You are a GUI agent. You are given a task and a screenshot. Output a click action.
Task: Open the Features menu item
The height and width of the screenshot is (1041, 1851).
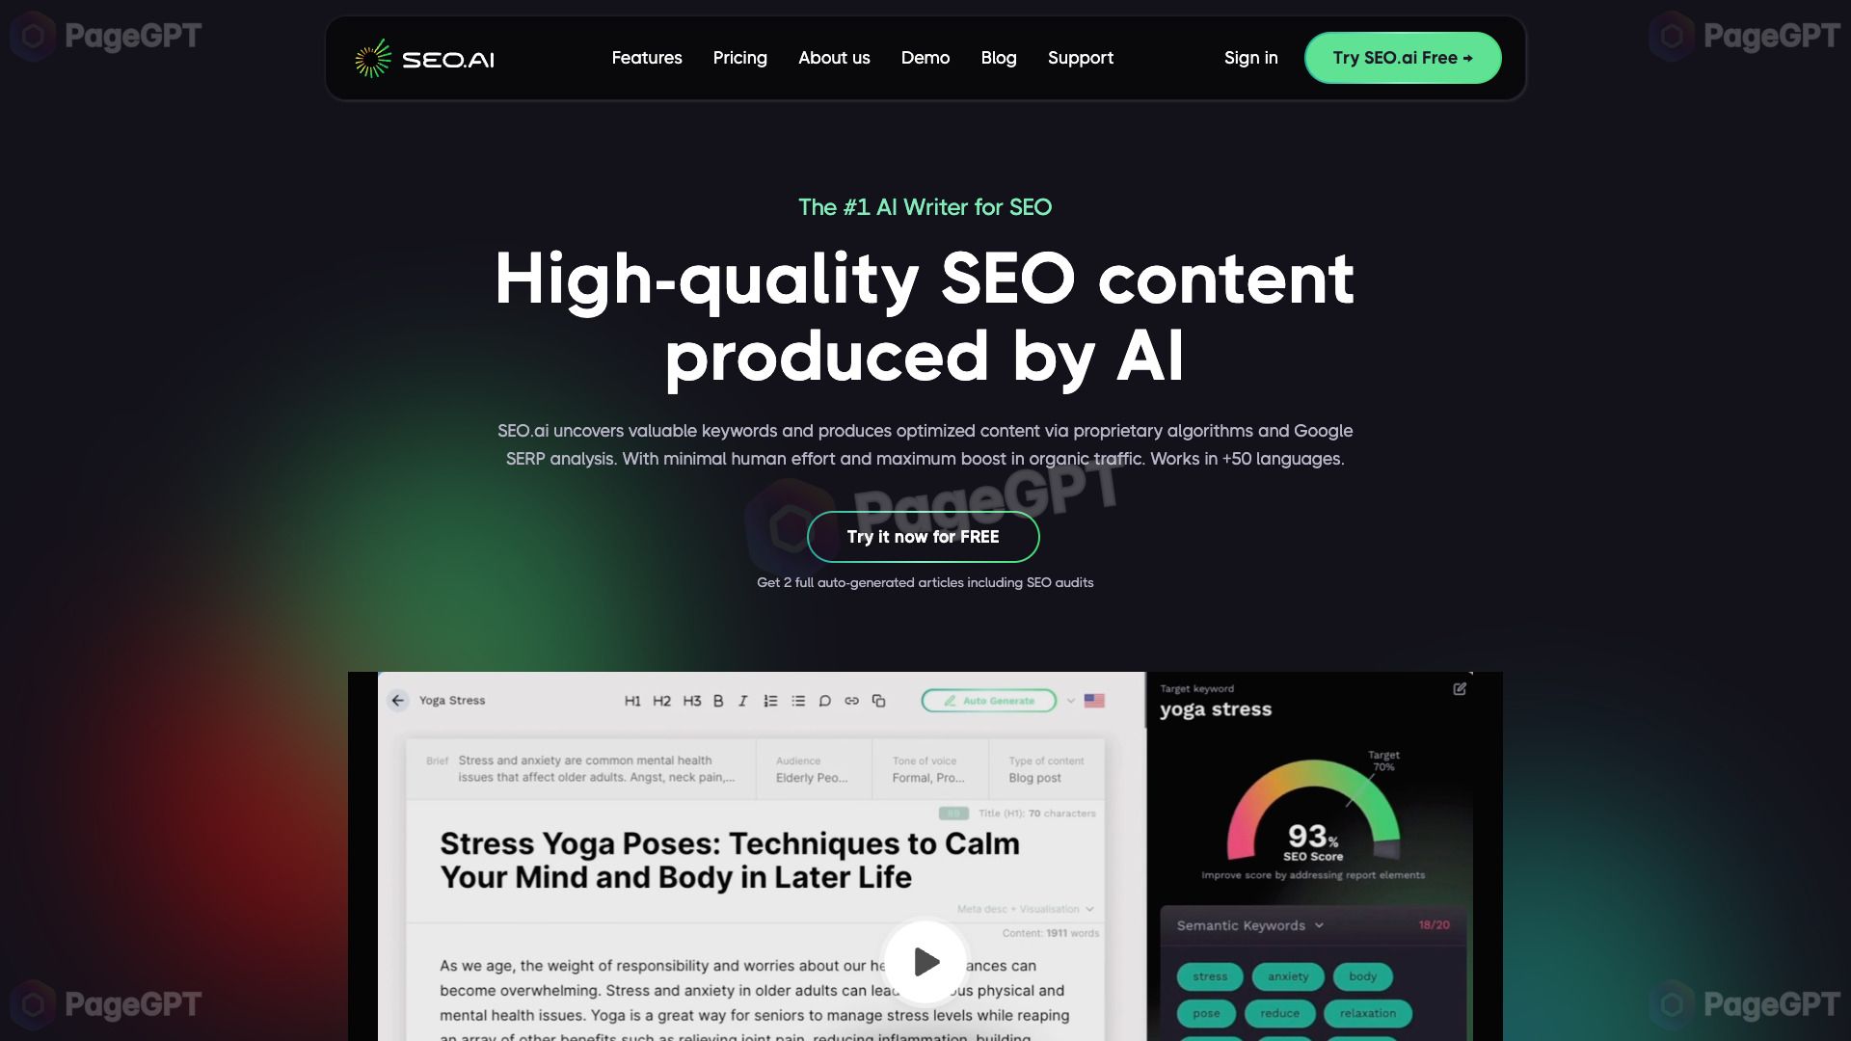pyautogui.click(x=646, y=57)
